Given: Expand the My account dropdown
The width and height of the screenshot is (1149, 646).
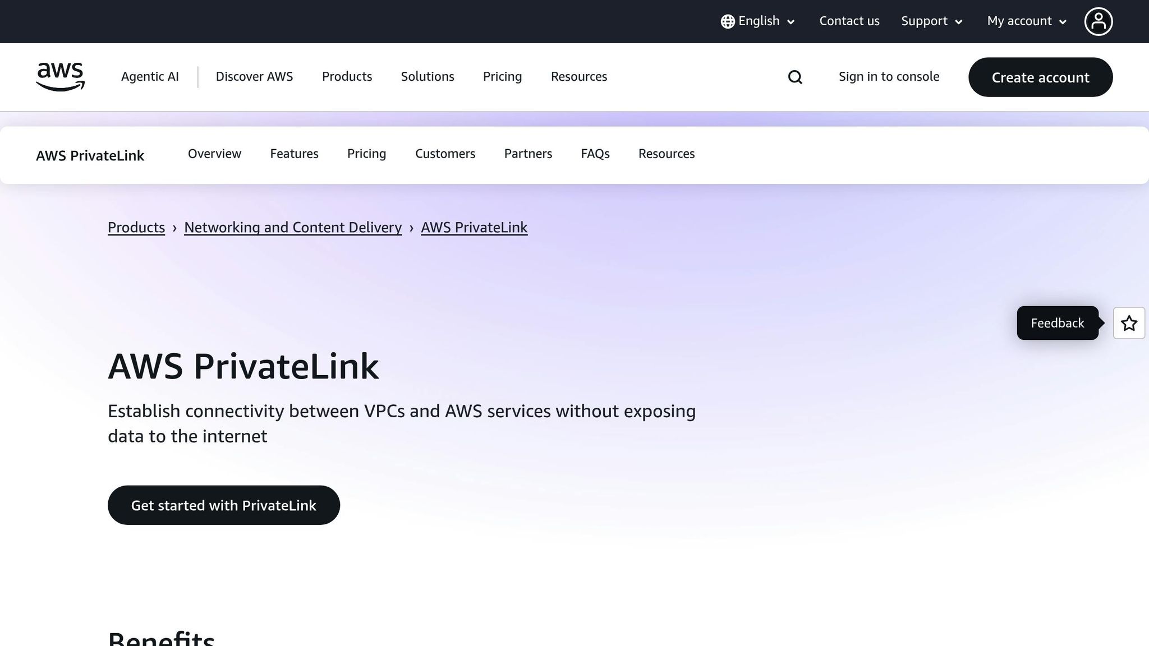Looking at the screenshot, I should click(1027, 21).
